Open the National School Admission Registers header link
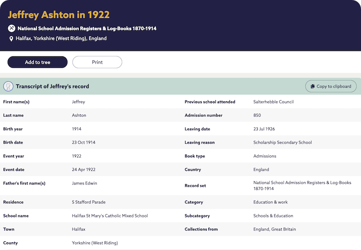Viewport: 361px width, 250px height. click(x=87, y=28)
